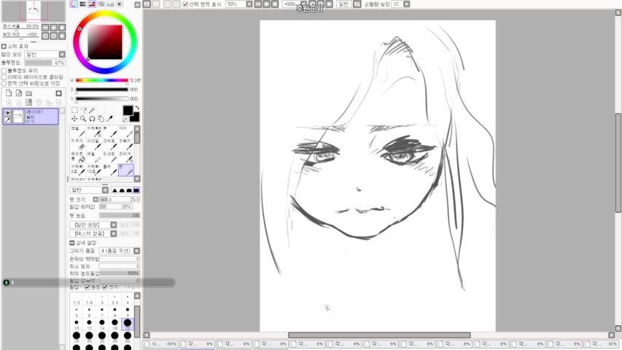Enable the preserve opacity (불투명도 유지) checkbox
The width and height of the screenshot is (622, 350).
pos(4,71)
